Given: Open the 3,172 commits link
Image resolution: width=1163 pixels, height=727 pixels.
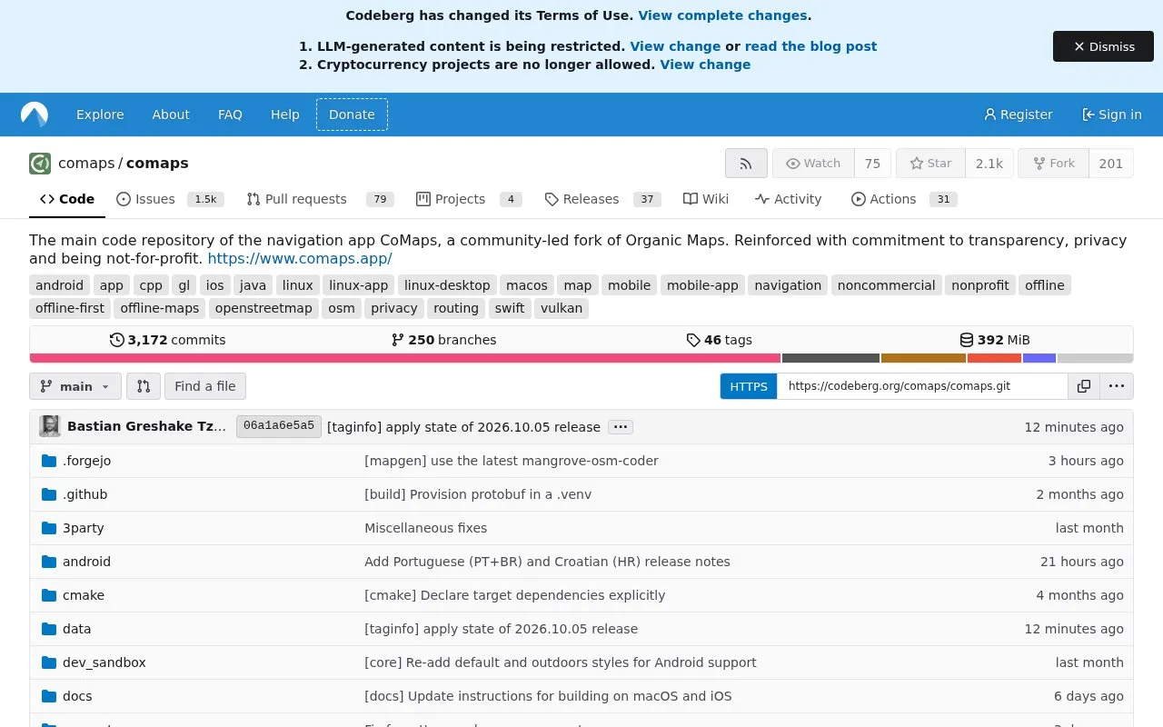Looking at the screenshot, I should [167, 340].
